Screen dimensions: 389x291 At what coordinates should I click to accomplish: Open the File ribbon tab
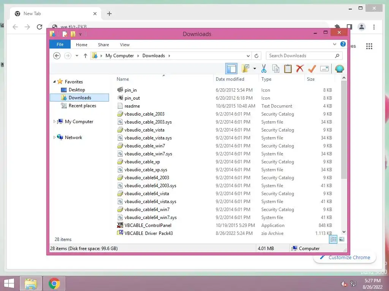tap(60, 45)
